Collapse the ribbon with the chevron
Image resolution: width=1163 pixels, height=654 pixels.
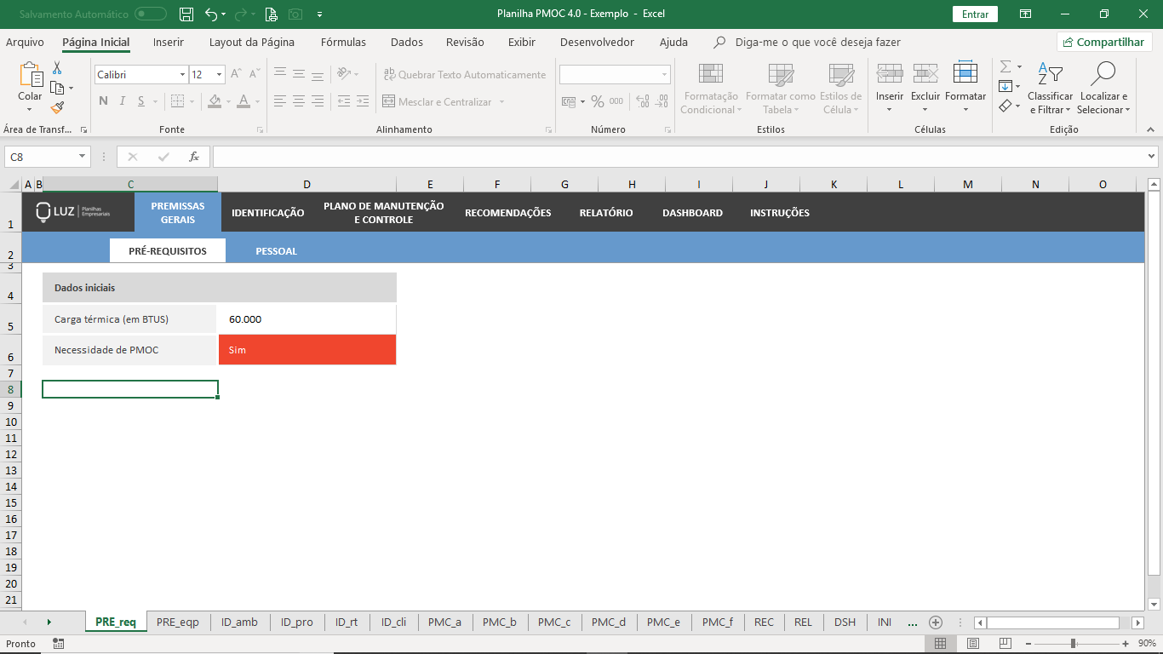[1149, 129]
